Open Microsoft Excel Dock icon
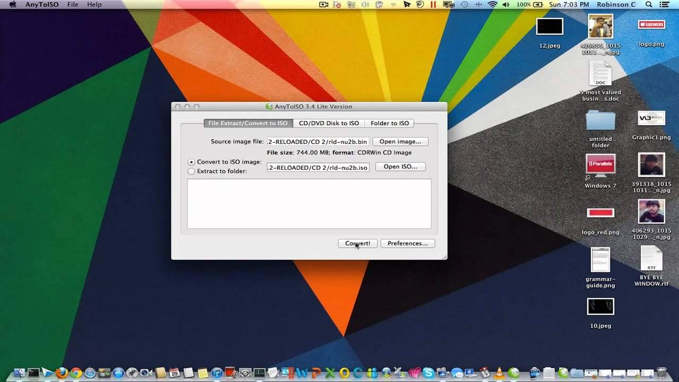Viewport: 679px width, 382px height. [x=330, y=372]
